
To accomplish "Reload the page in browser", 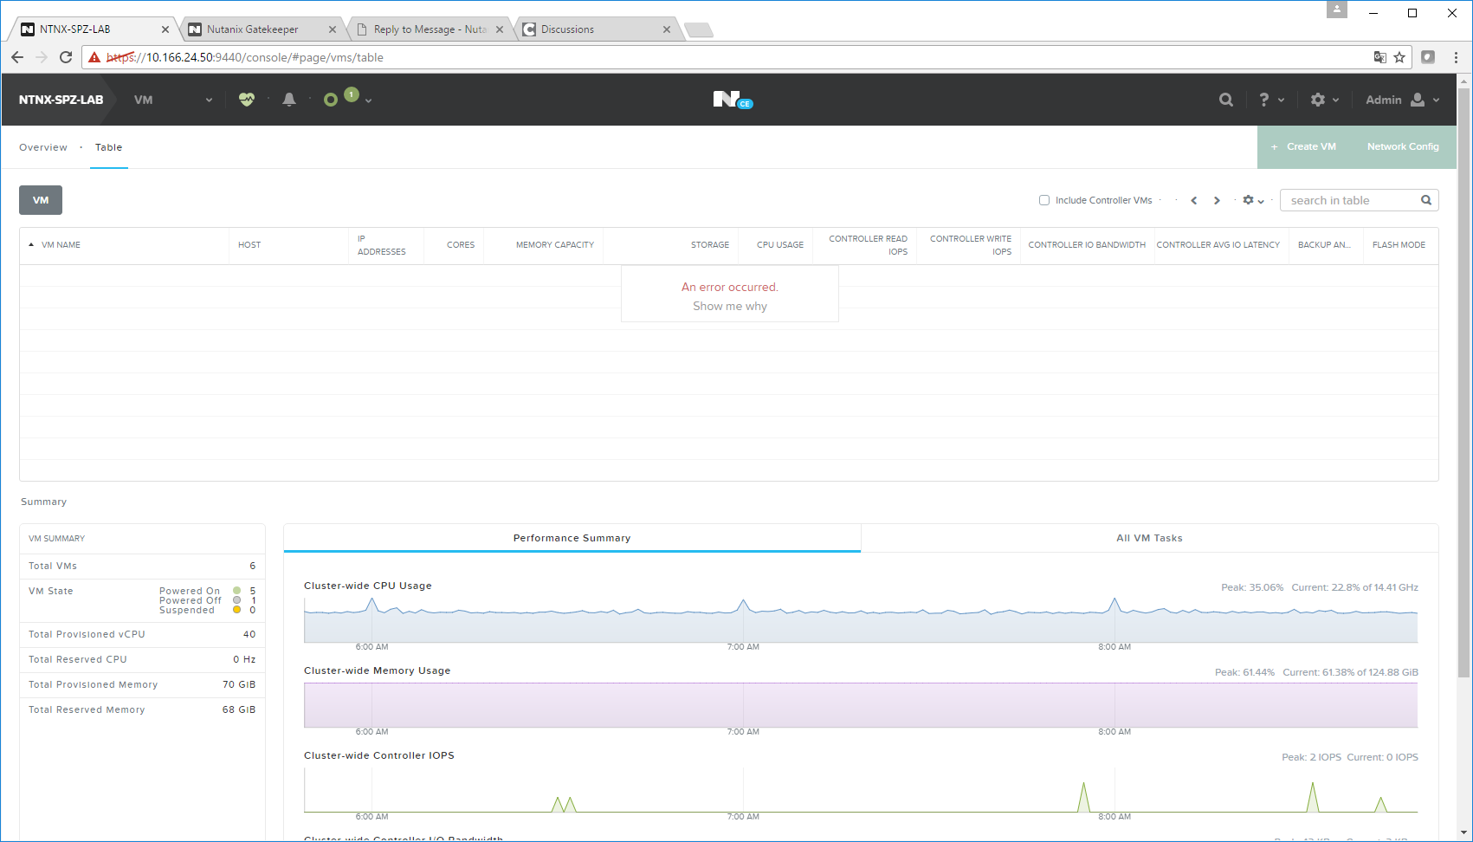I will click(66, 57).
